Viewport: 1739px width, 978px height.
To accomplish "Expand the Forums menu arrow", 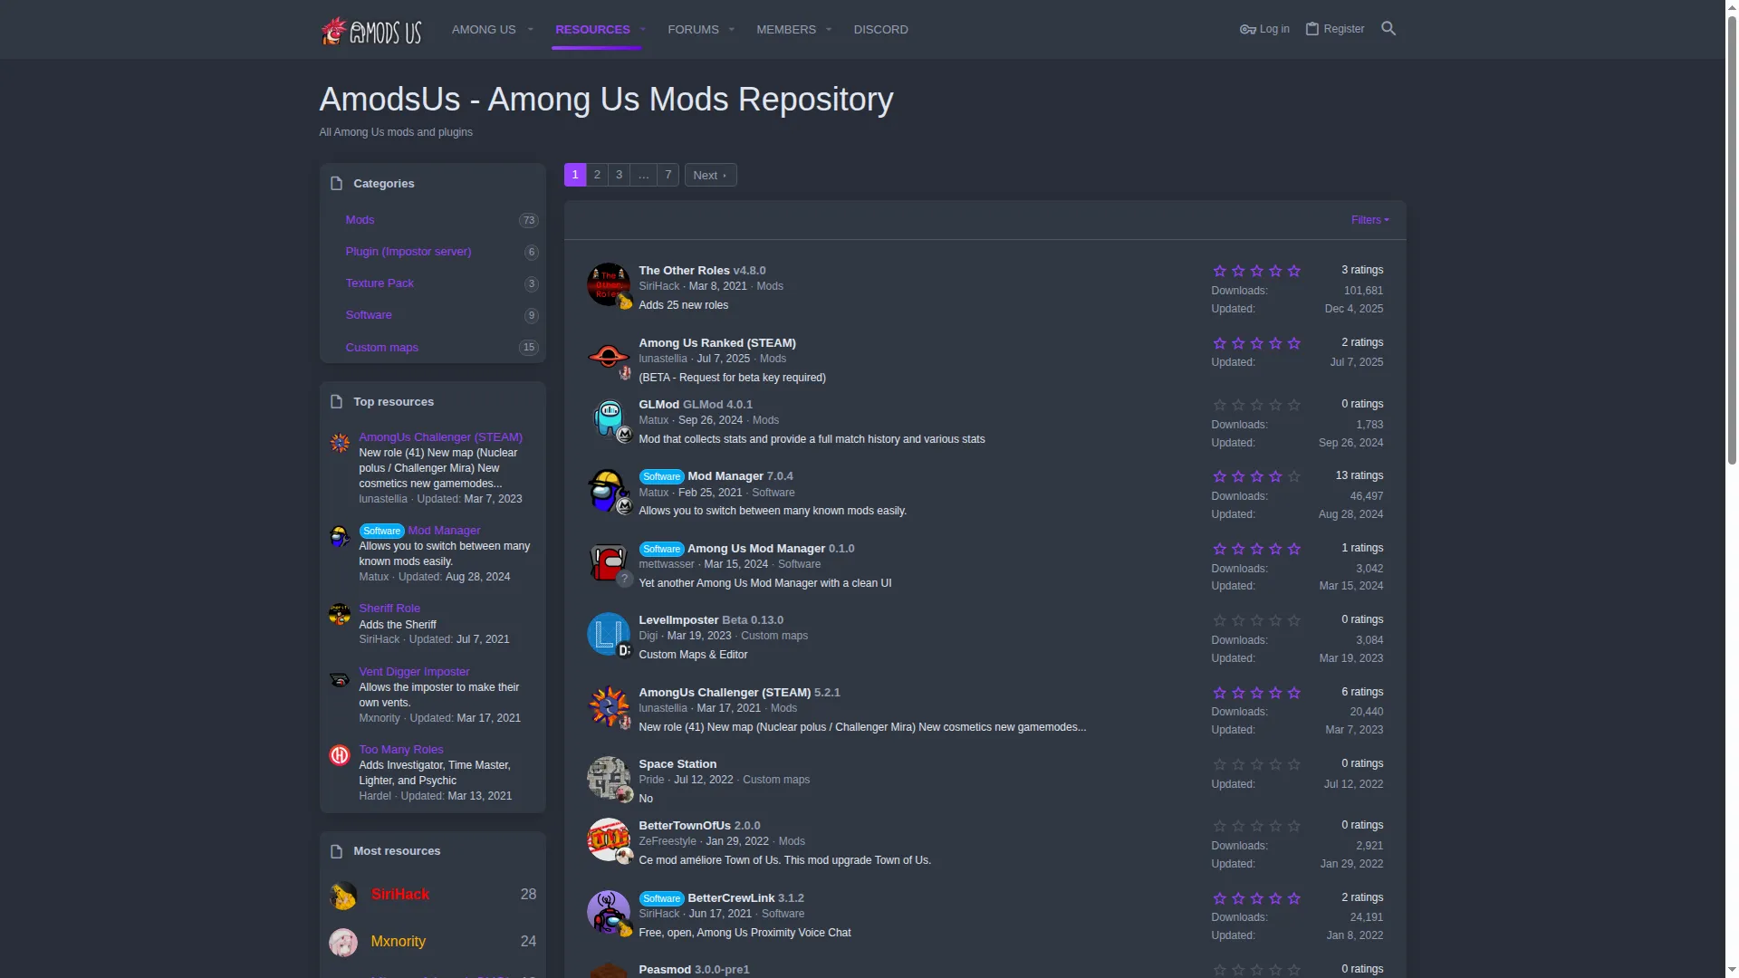I will coord(731,30).
